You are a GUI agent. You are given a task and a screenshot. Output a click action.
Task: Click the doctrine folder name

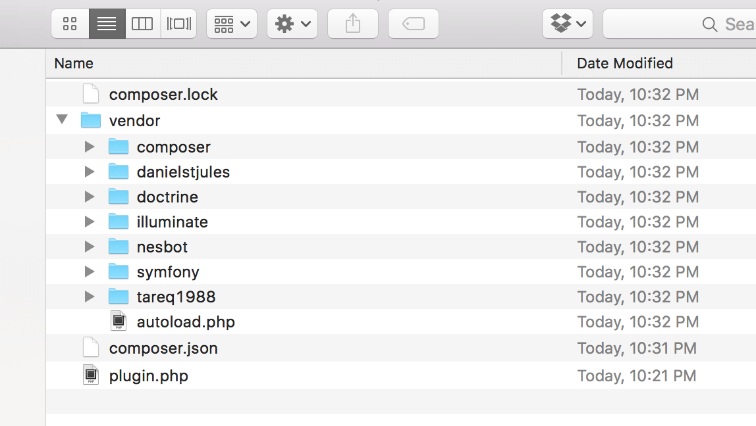[x=167, y=197]
